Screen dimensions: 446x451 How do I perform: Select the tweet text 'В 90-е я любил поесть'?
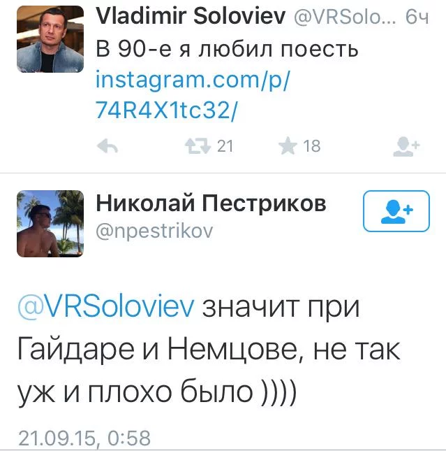click(x=227, y=48)
